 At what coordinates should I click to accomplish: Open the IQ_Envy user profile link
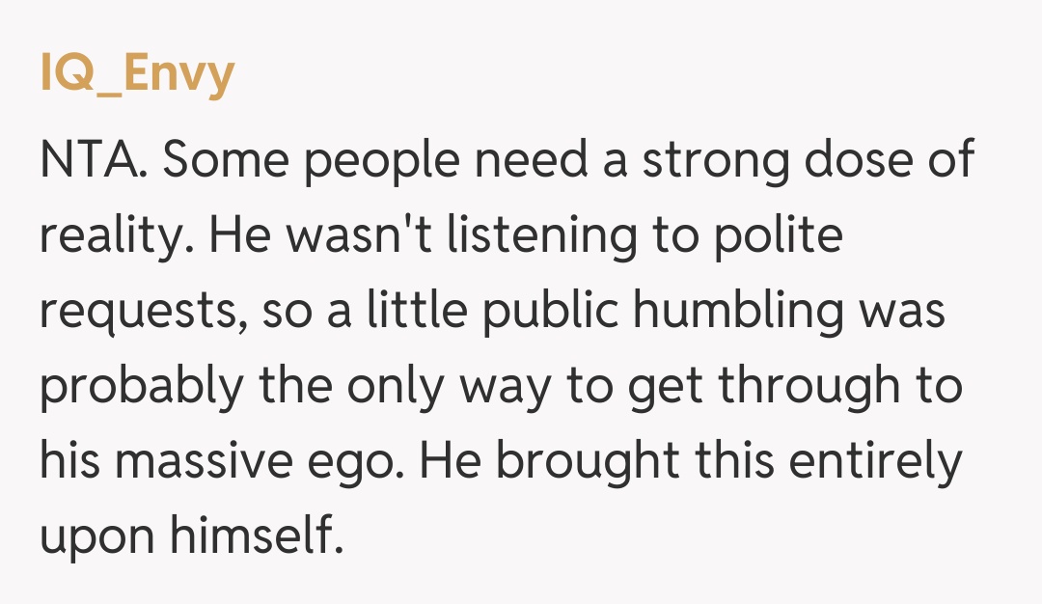coord(137,74)
